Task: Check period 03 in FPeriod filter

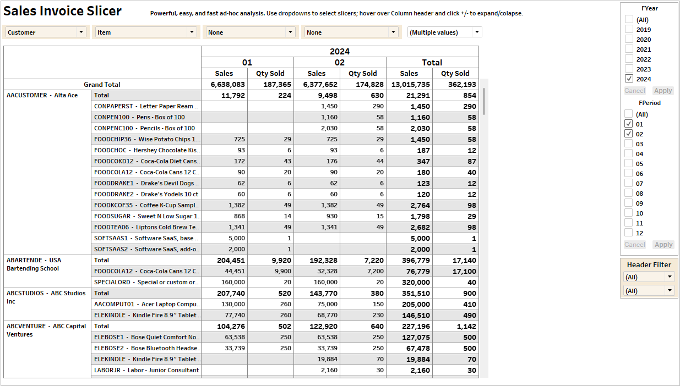Action: coord(629,144)
